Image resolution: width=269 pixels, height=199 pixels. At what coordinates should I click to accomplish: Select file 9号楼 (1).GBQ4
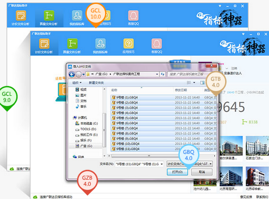click(164, 98)
